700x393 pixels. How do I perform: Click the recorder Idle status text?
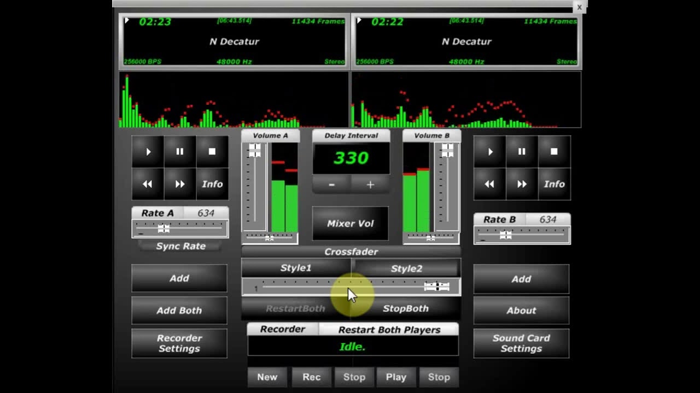352,347
